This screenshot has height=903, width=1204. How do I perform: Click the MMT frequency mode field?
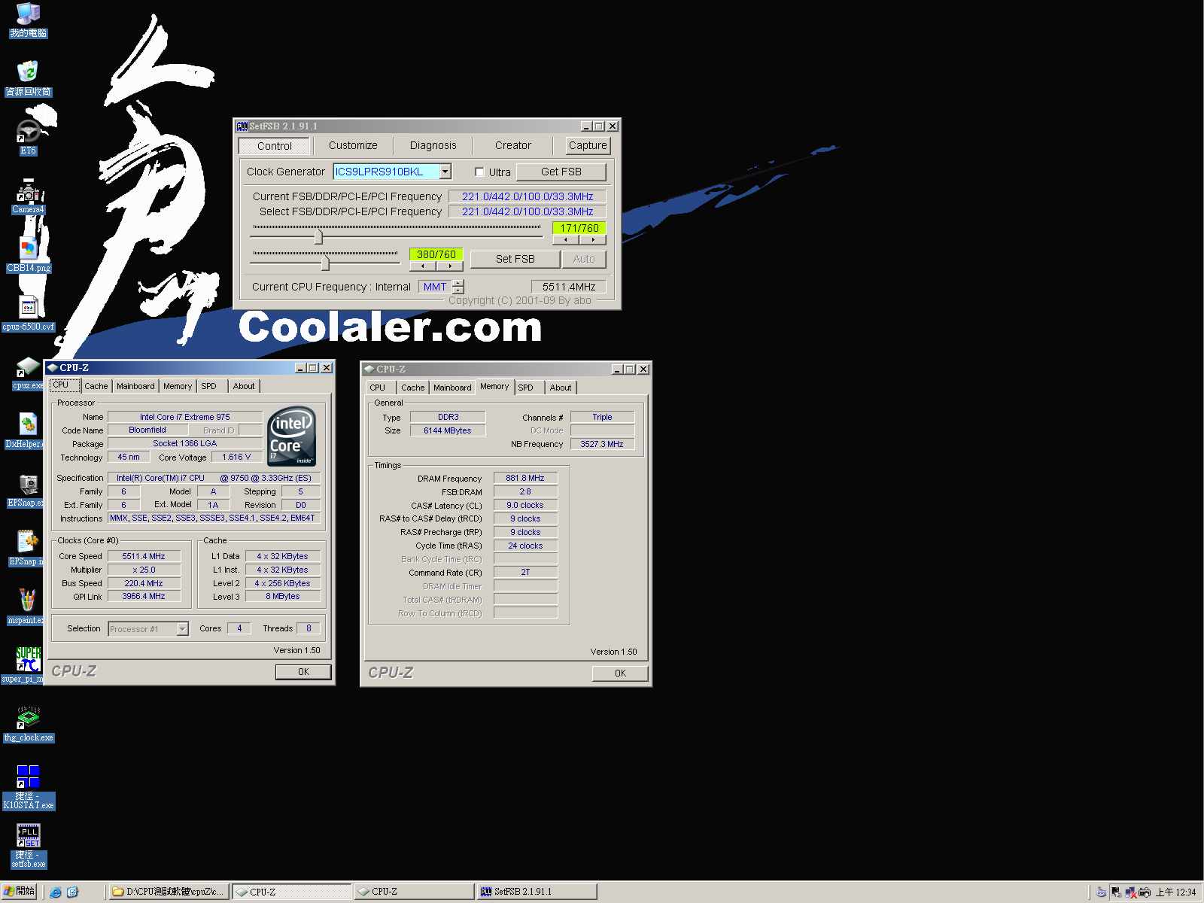coord(435,287)
